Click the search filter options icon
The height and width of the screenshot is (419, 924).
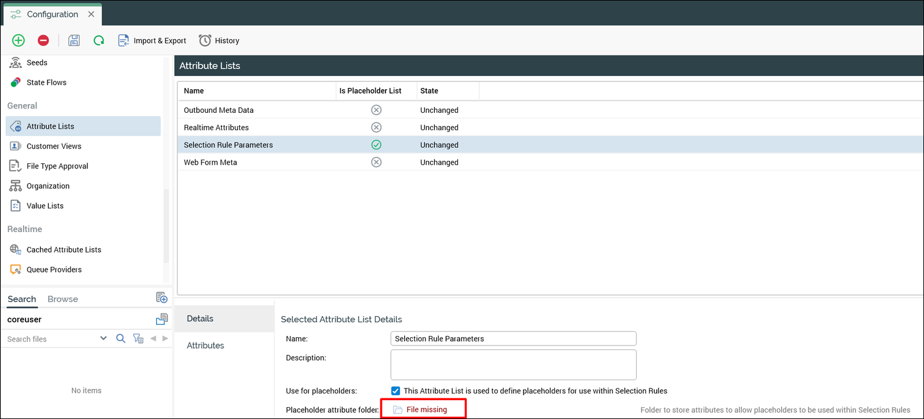pos(138,339)
